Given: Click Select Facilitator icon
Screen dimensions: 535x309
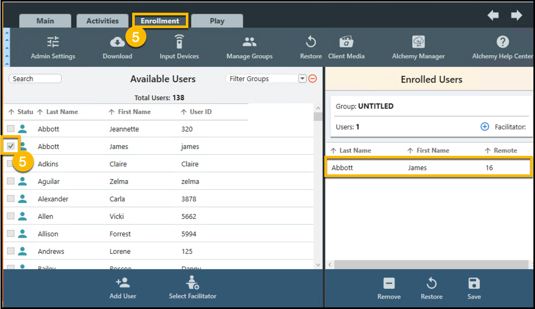Looking at the screenshot, I should (x=193, y=284).
